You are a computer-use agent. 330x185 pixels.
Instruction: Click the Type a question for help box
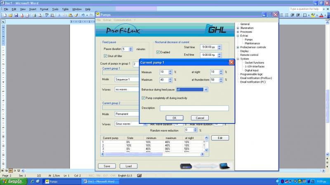306,9
